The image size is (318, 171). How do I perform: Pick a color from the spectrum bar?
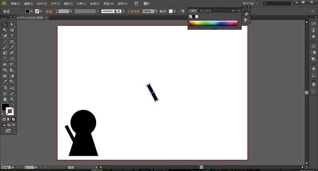[x=213, y=23]
